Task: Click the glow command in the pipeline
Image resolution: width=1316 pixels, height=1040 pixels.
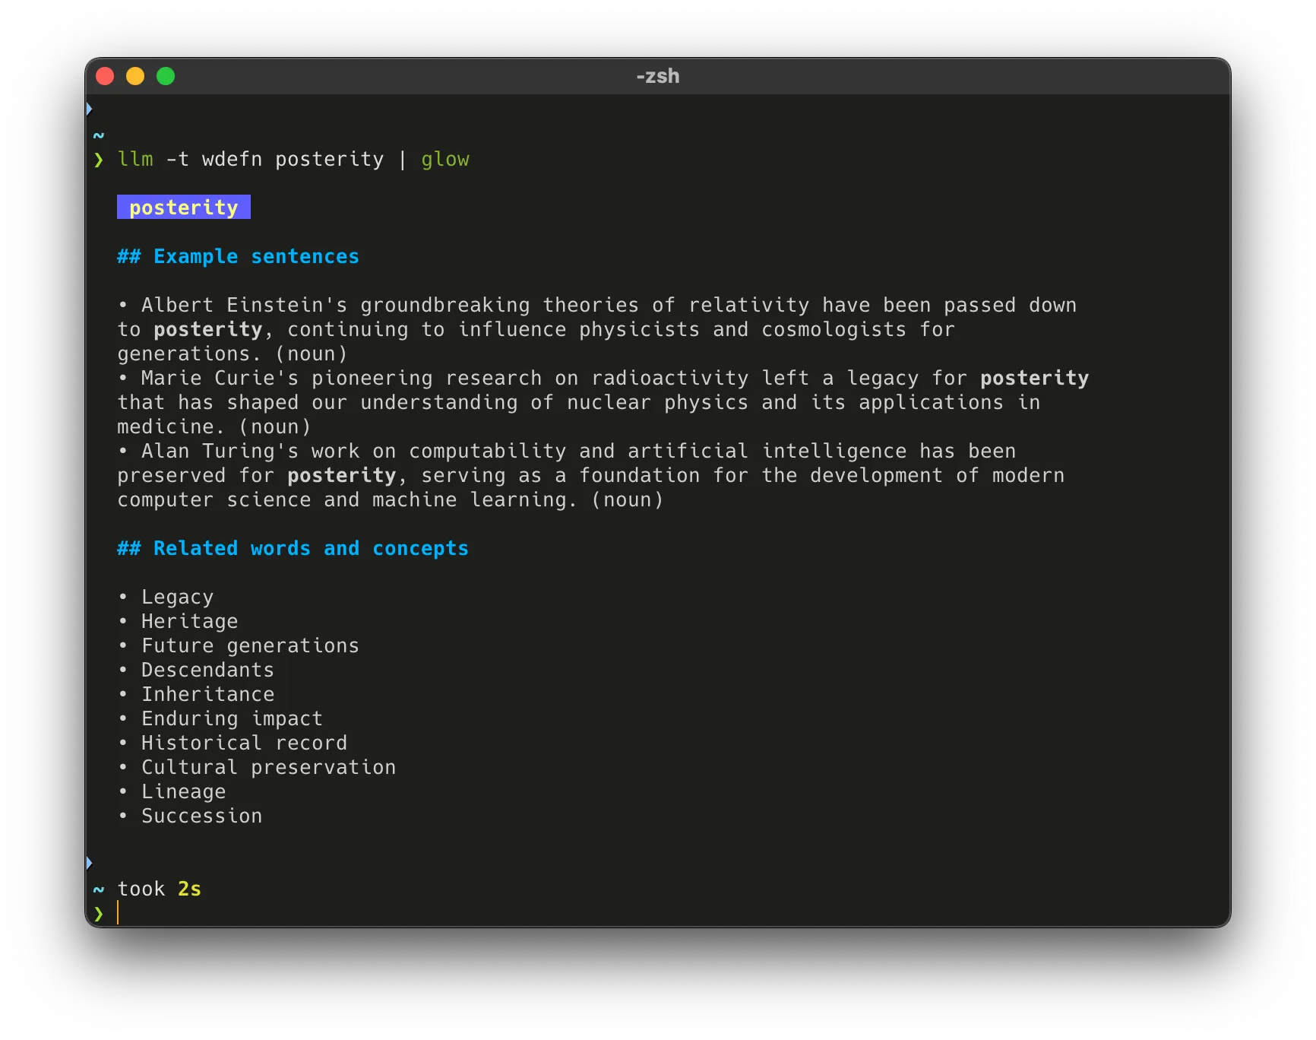Action: tap(445, 159)
